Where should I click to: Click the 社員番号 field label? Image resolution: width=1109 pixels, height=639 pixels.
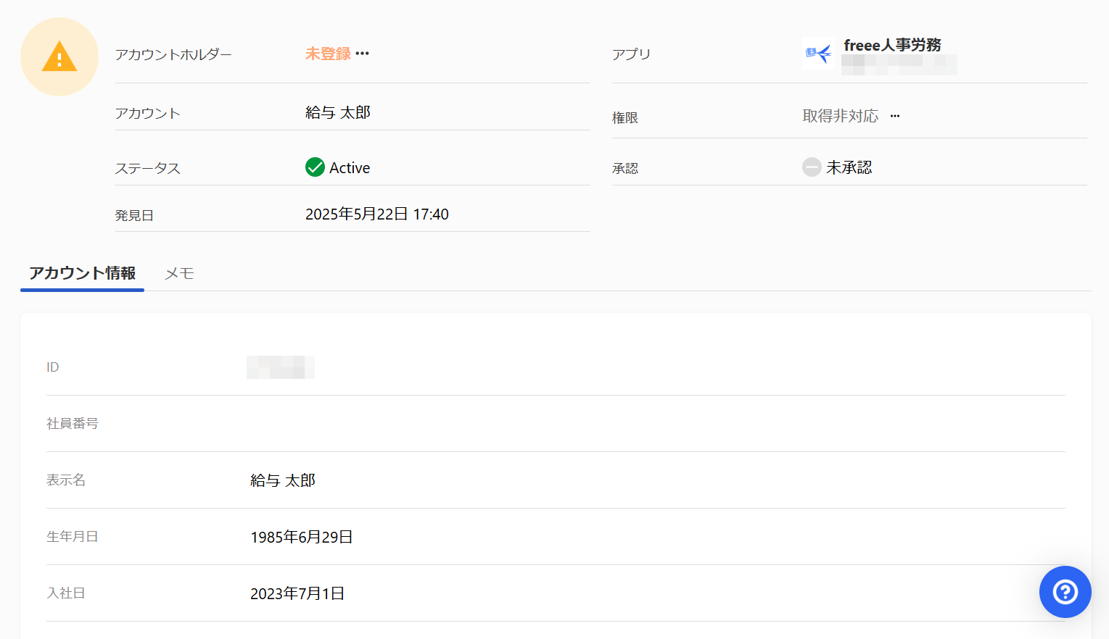point(73,424)
